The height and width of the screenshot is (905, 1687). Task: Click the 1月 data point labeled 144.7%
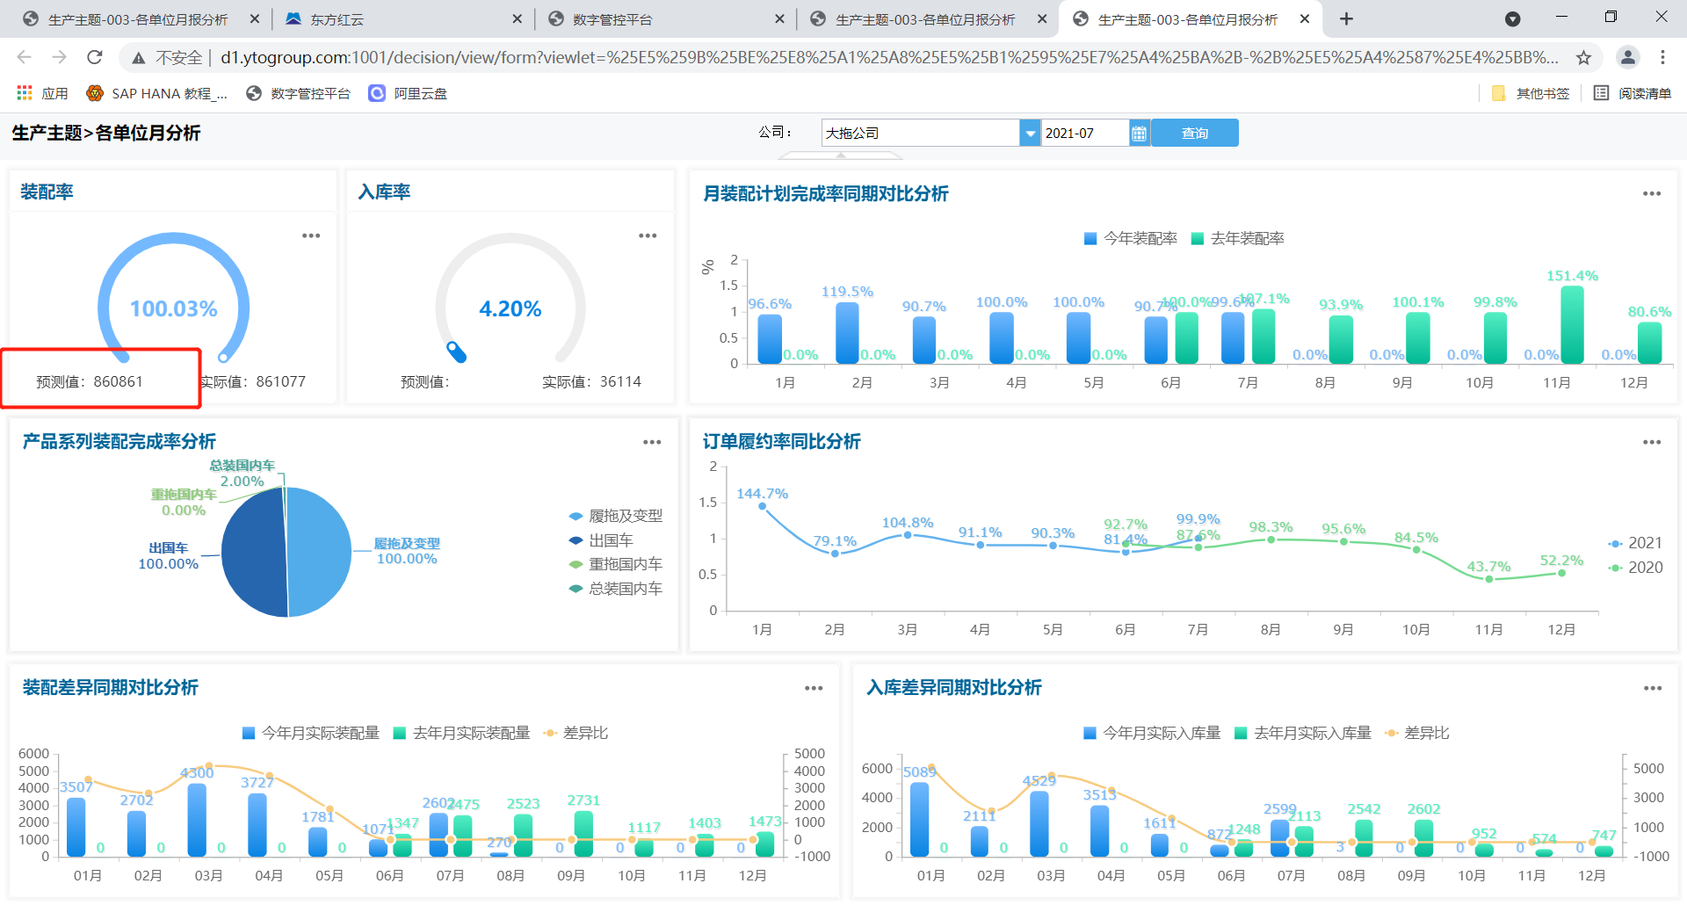pos(762,506)
